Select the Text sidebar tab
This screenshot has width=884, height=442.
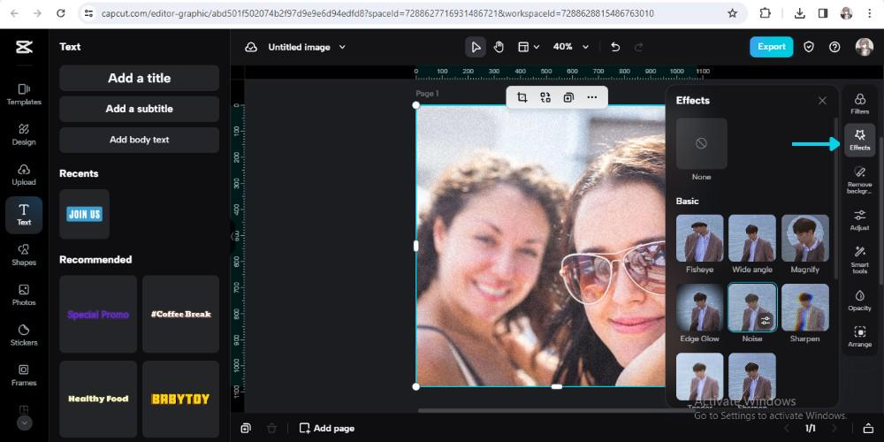[24, 215]
